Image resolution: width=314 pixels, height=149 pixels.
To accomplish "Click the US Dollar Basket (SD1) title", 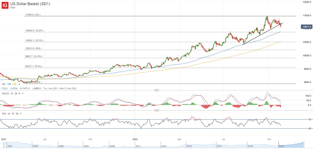I will coord(30,4).
